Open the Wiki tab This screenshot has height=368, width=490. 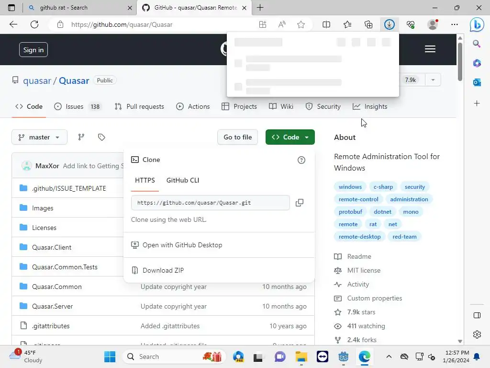[281, 107]
